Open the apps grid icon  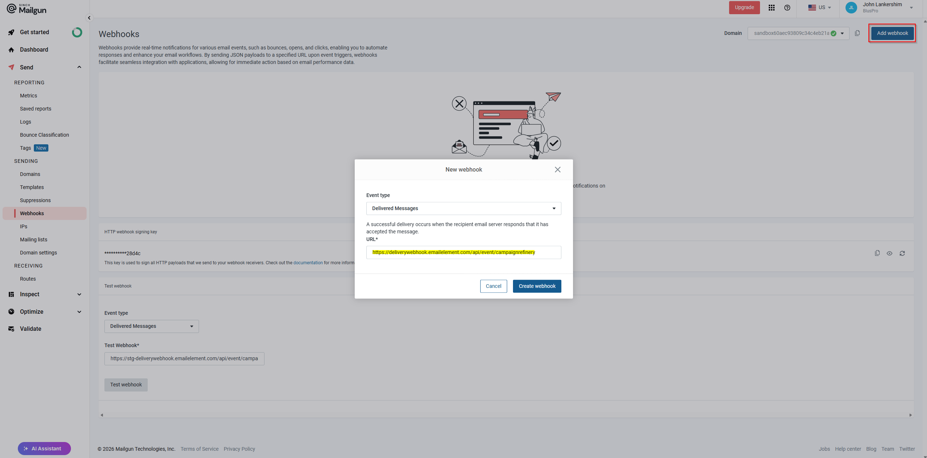click(x=772, y=8)
